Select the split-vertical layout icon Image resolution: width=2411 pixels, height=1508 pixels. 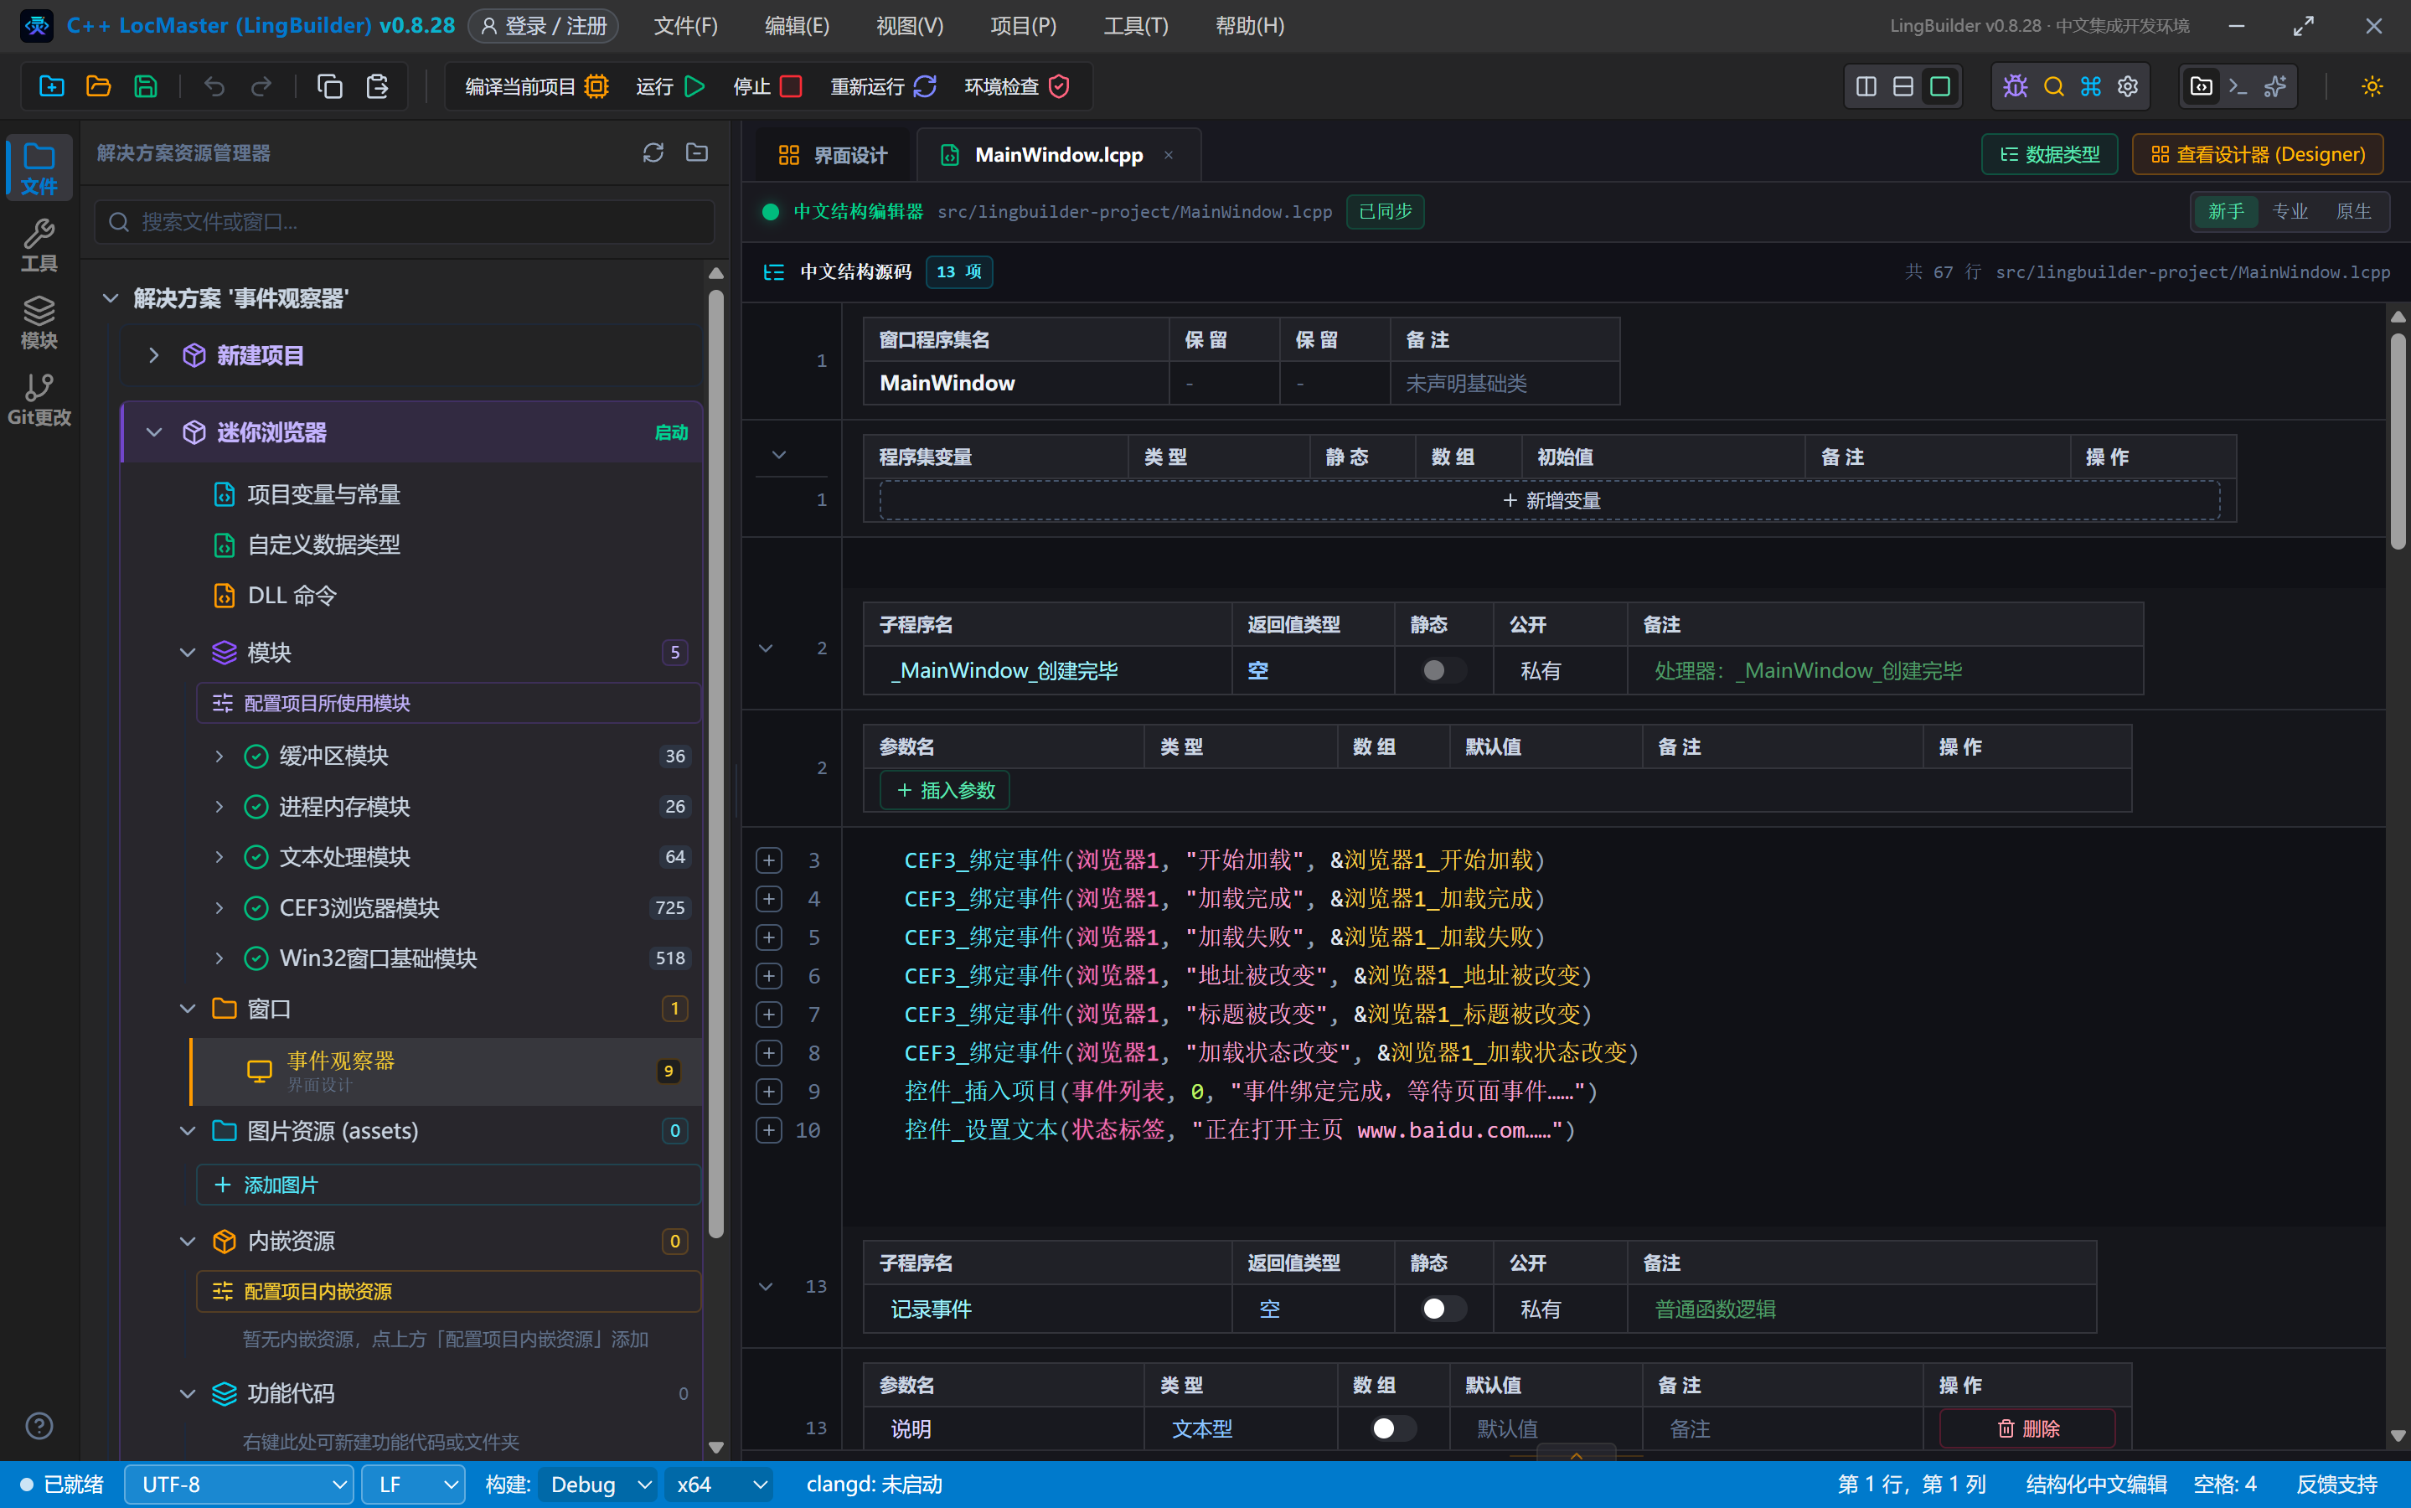click(1866, 87)
